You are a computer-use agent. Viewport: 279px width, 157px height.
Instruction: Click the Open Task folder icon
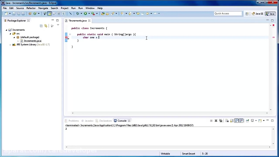(108, 14)
